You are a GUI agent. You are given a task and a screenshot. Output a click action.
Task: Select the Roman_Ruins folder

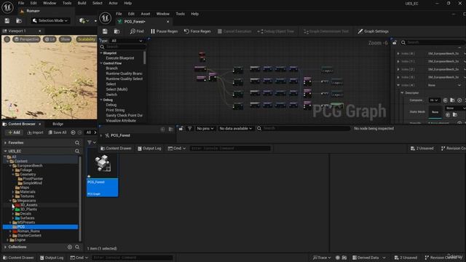(x=28, y=231)
